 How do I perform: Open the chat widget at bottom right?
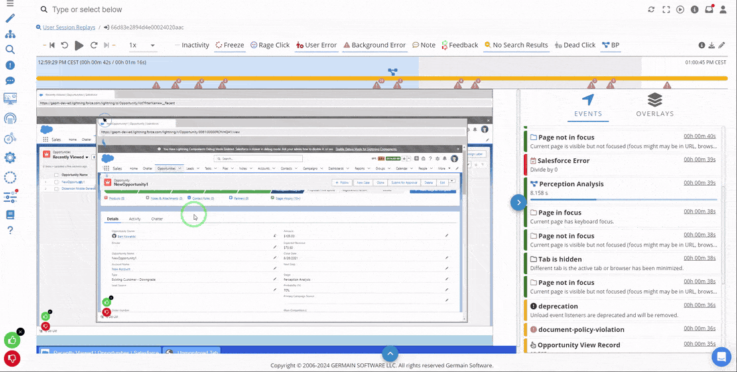coord(721,357)
